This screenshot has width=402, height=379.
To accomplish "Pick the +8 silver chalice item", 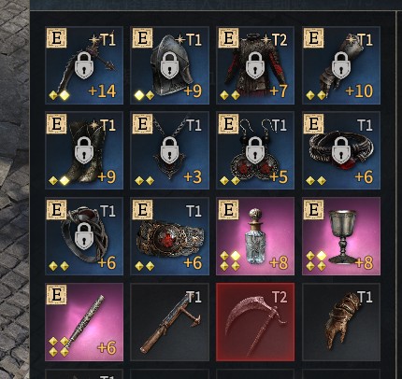I will click(x=341, y=236).
